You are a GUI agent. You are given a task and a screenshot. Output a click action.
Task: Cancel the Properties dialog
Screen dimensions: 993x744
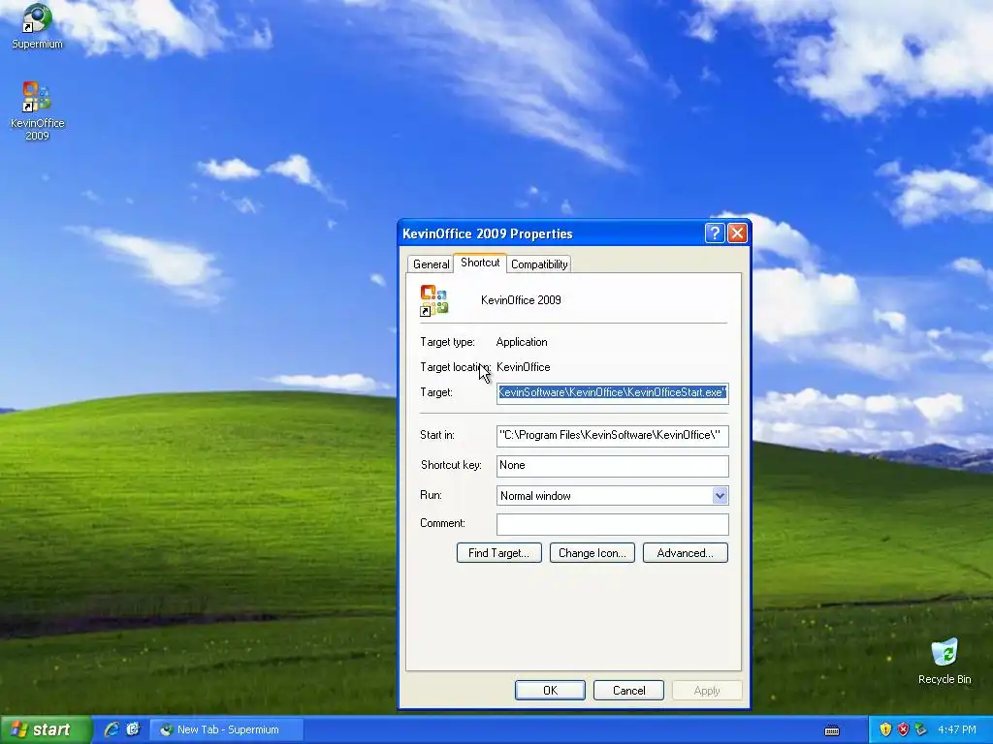point(628,690)
